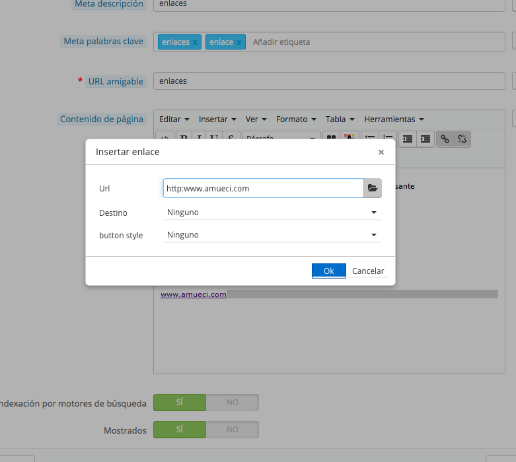Open the Insertar menu

click(217, 119)
